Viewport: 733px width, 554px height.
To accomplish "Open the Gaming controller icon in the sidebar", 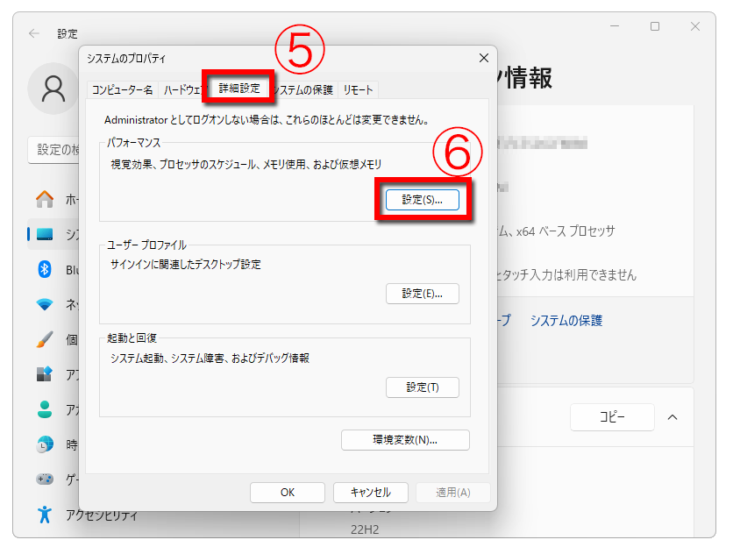I will (x=45, y=479).
